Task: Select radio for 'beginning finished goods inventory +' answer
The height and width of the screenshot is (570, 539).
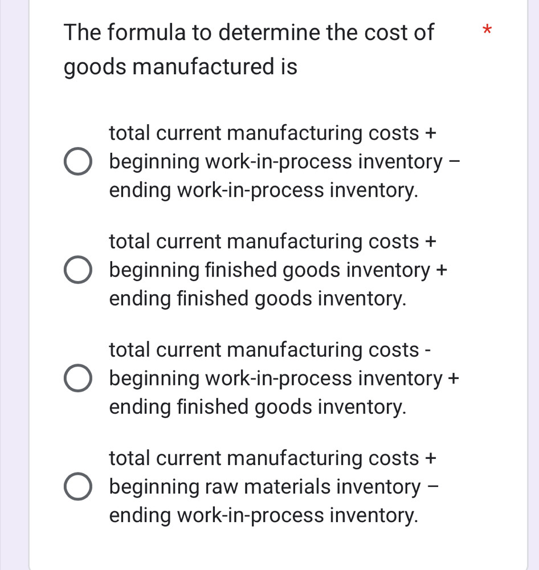Action: point(77,271)
